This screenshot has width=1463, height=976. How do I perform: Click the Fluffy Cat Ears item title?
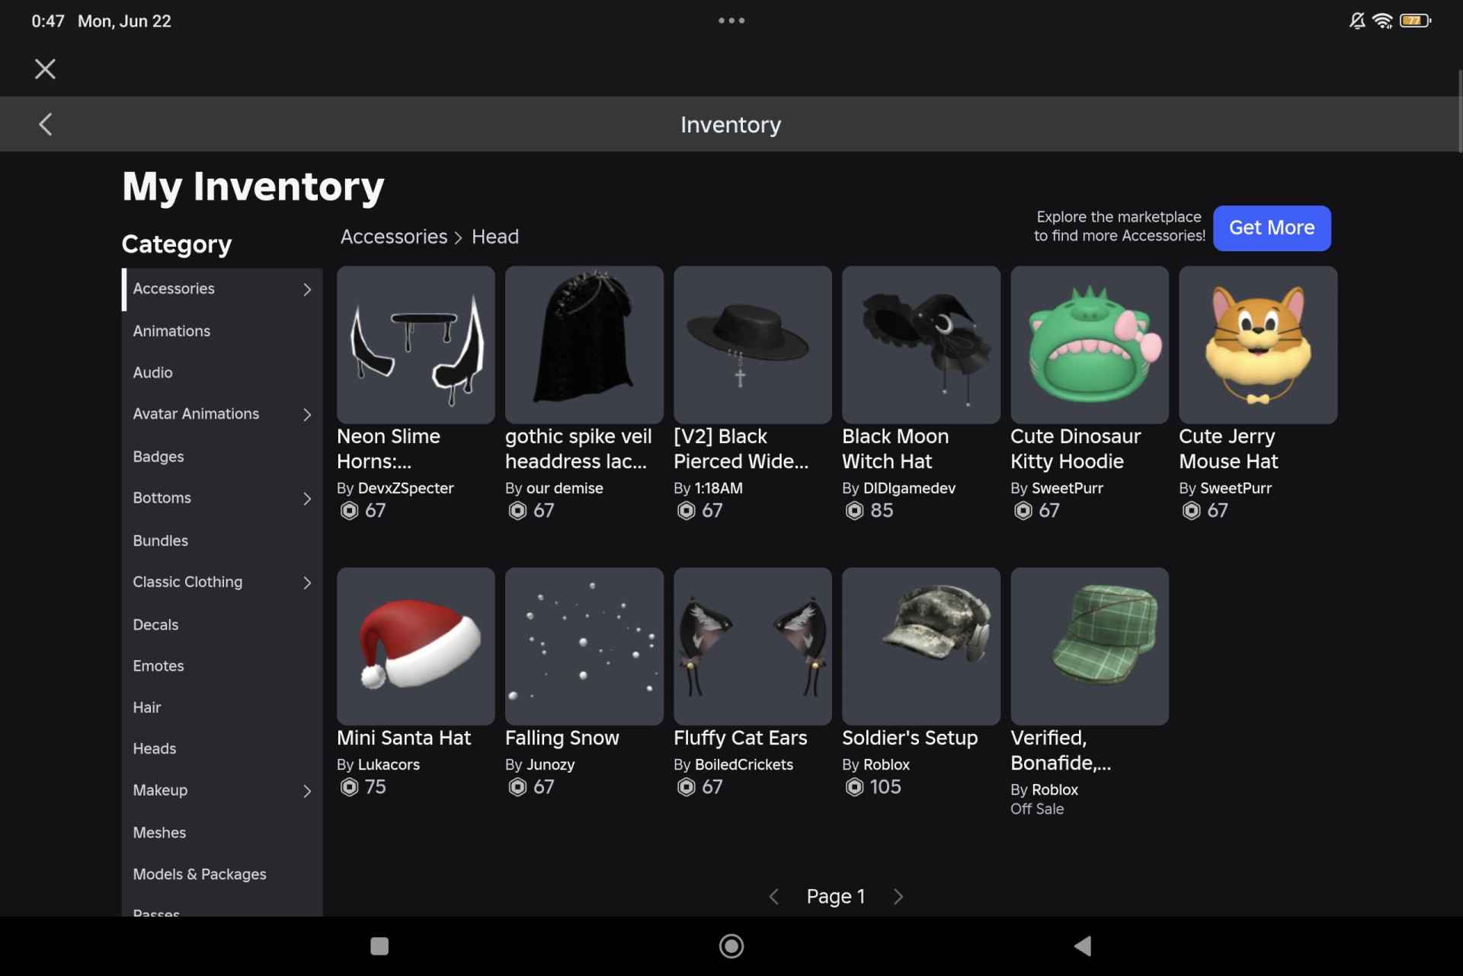point(740,738)
